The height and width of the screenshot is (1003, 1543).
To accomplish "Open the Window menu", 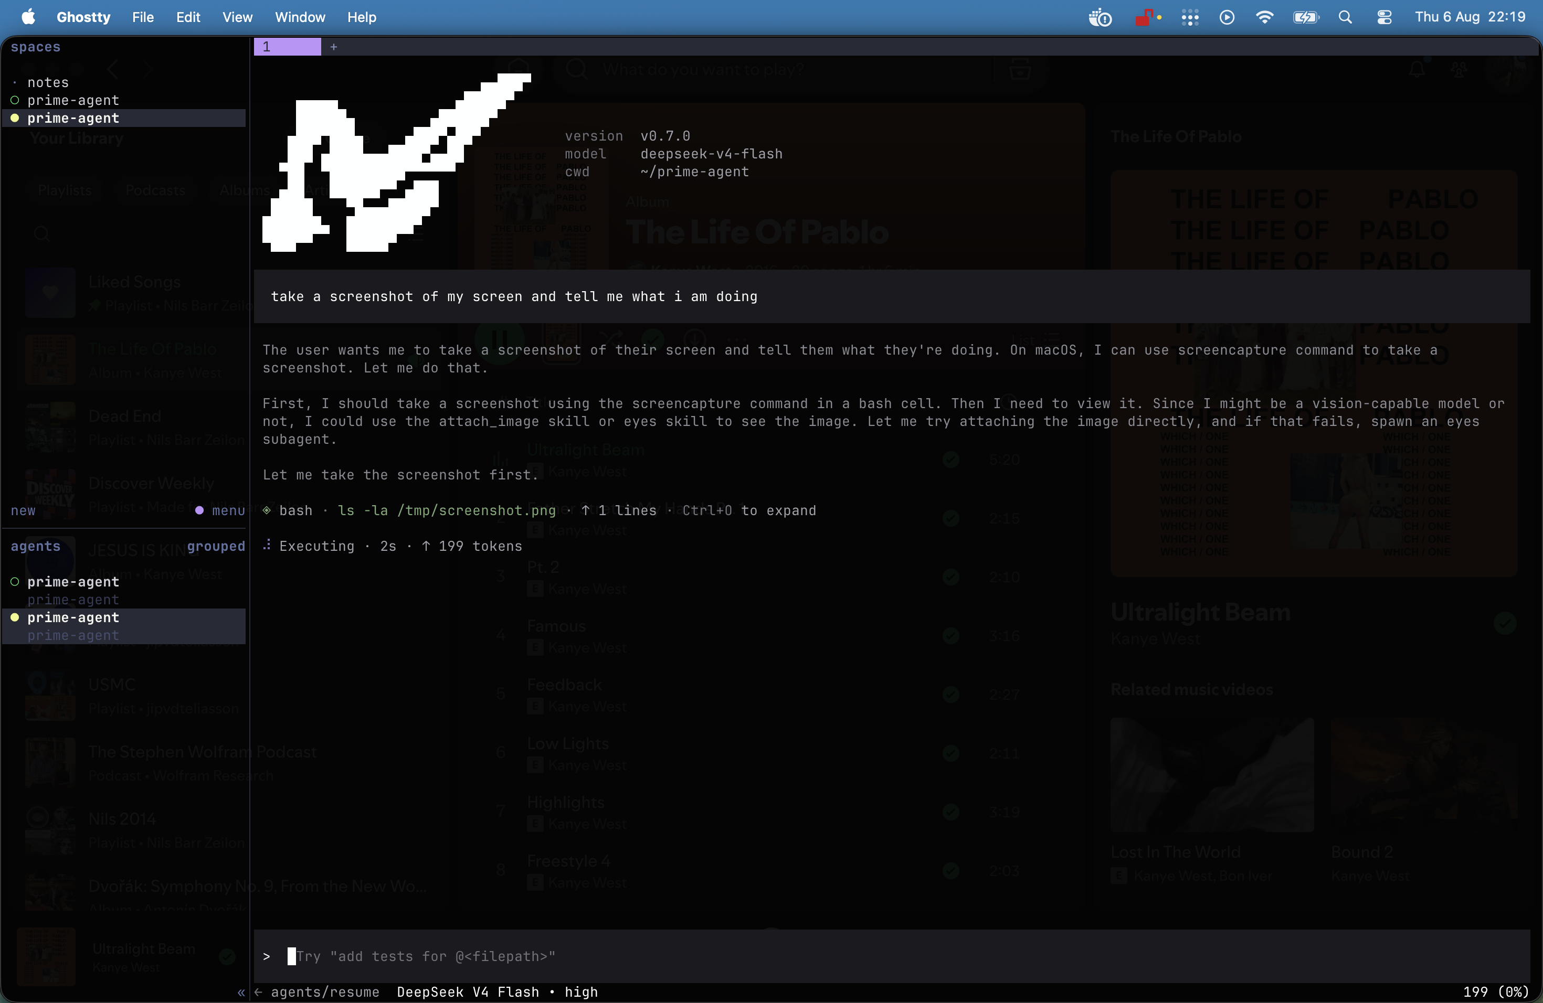I will point(300,17).
